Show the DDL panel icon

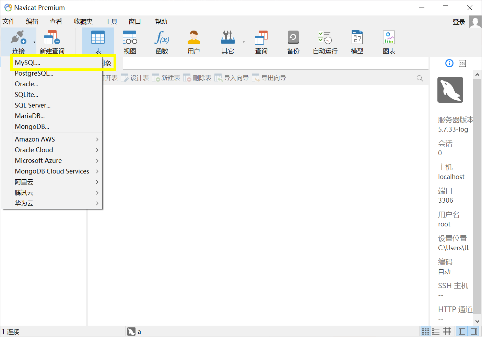[462, 63]
